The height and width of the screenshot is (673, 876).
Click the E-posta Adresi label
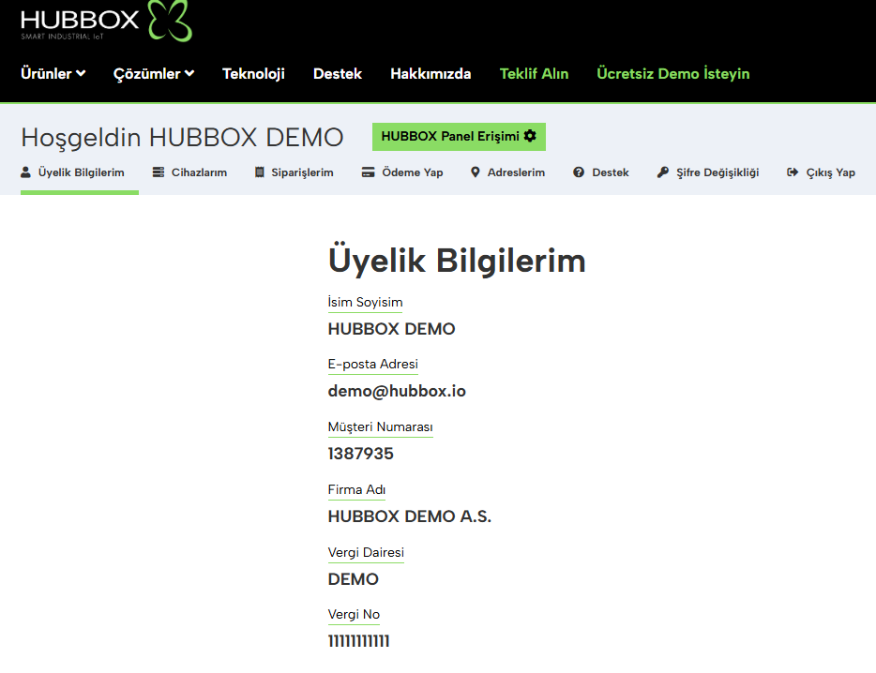pyautogui.click(x=373, y=364)
